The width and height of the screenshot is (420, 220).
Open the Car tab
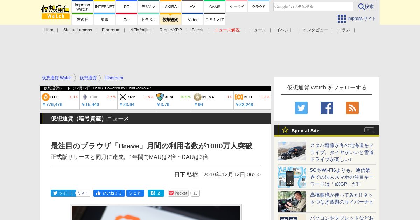(127, 20)
